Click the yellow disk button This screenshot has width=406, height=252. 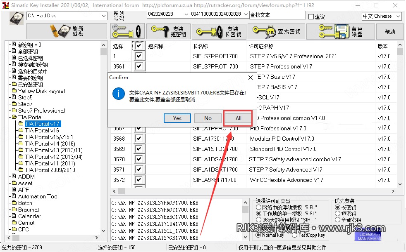[341, 31]
